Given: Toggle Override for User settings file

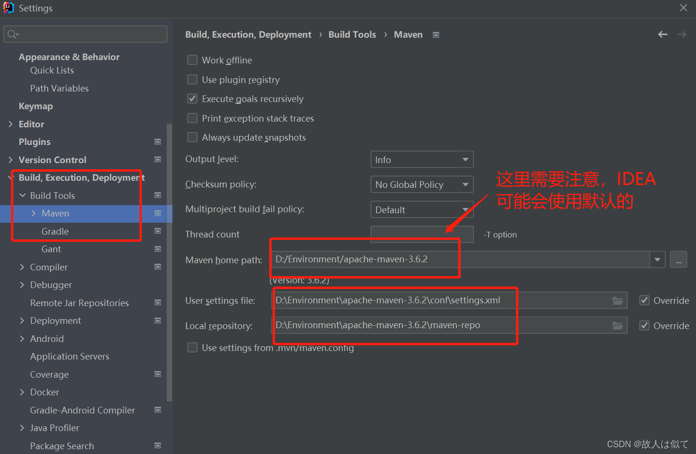Looking at the screenshot, I should 644,300.
